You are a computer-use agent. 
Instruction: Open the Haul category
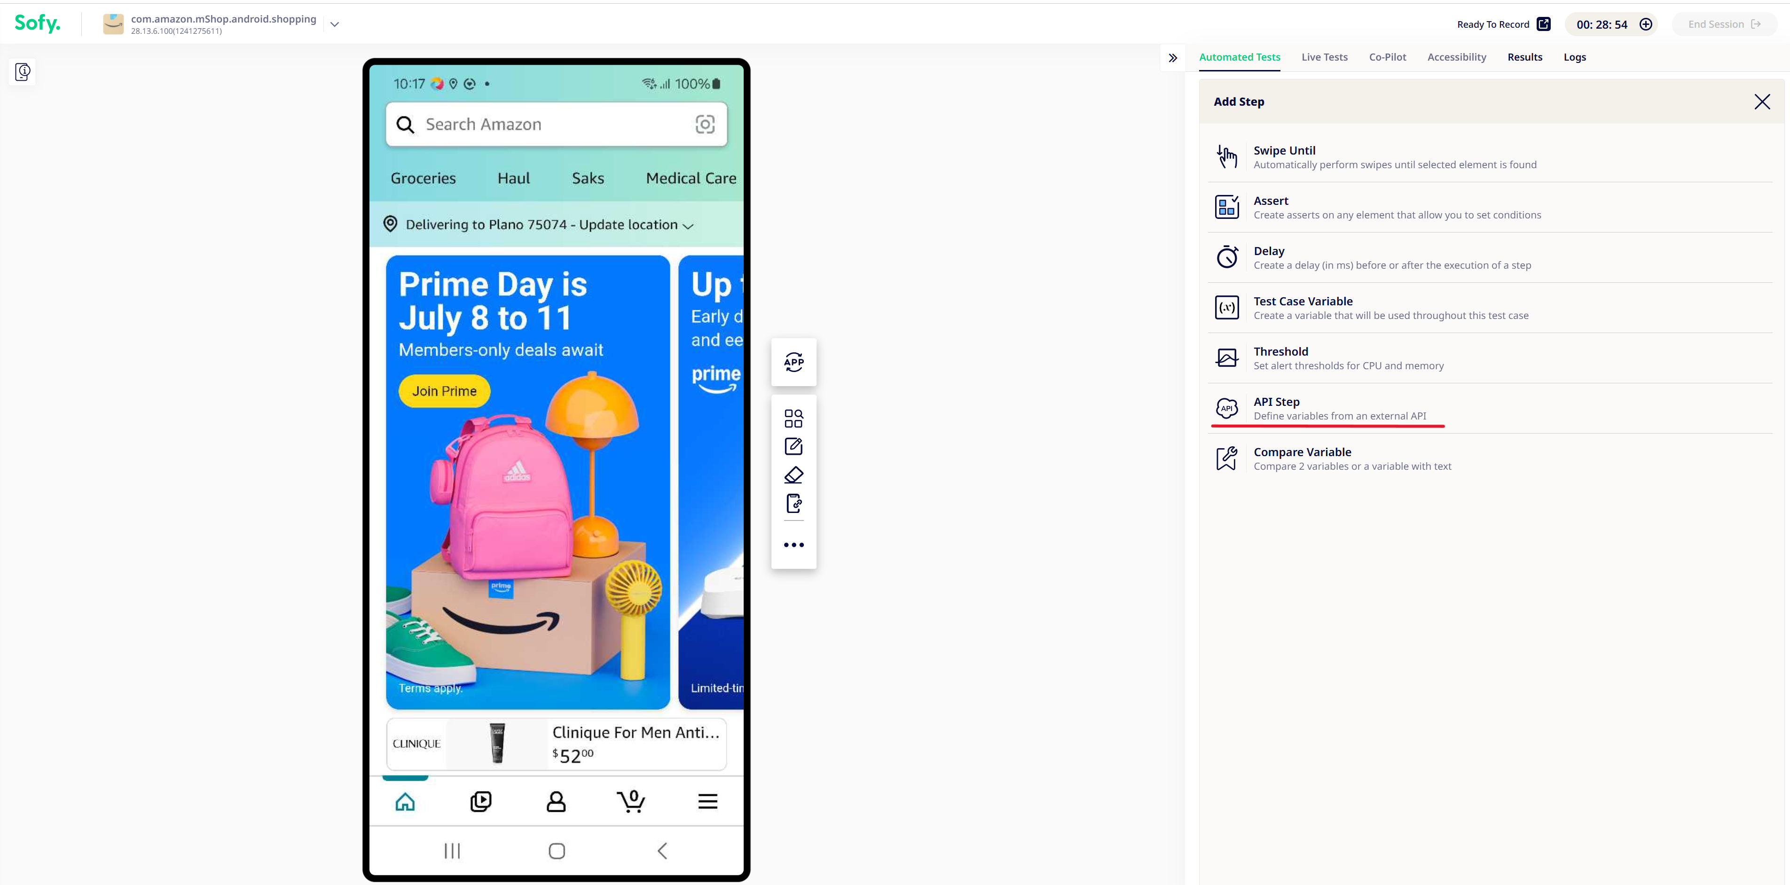pyautogui.click(x=513, y=179)
